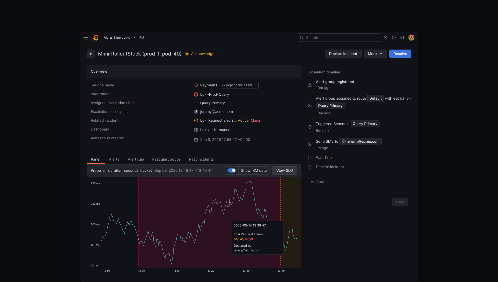Viewport: 498px width, 282px height.
Task: Open the history clock icon
Action: 385,38
